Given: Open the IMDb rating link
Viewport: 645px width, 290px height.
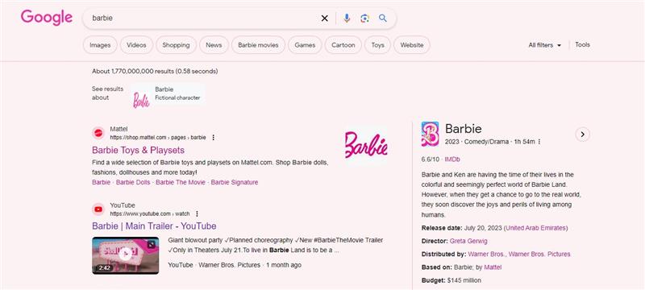Looking at the screenshot, I should (452, 159).
